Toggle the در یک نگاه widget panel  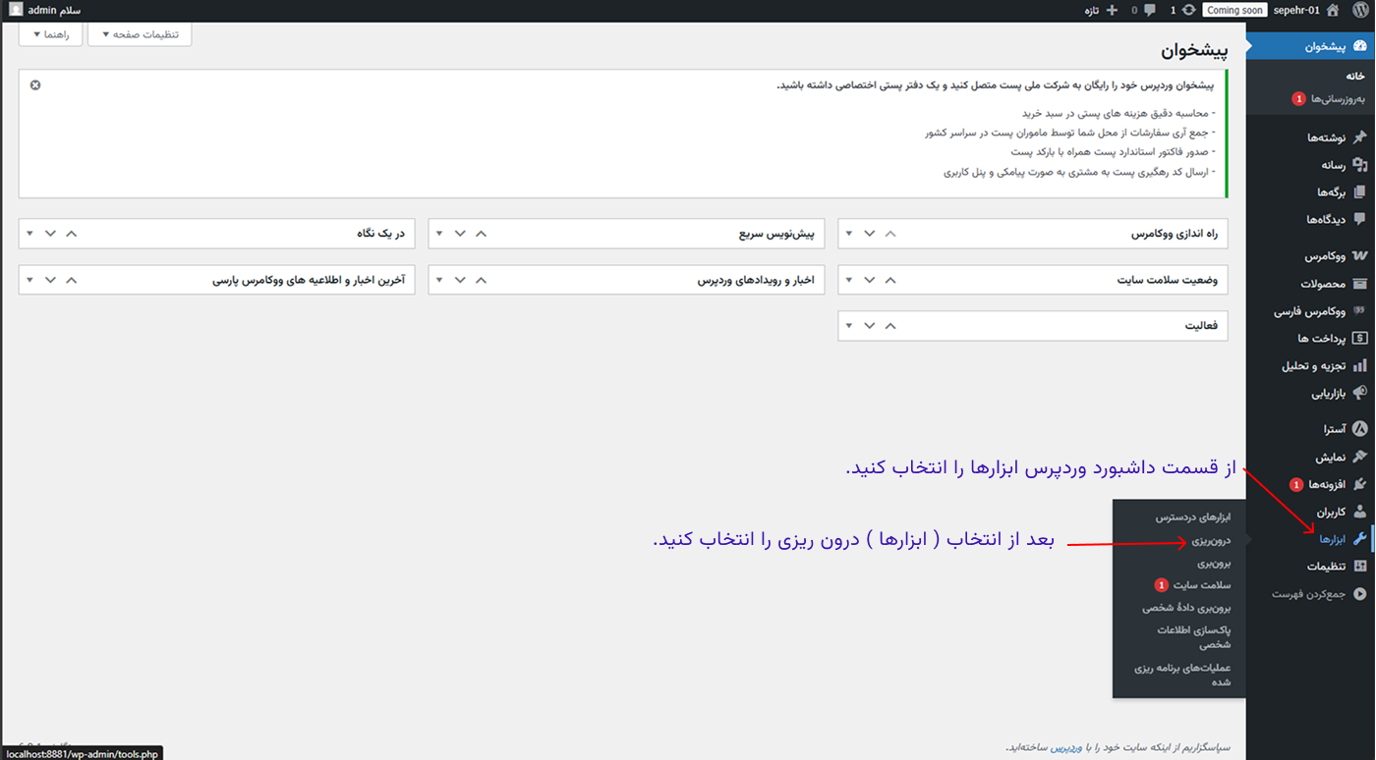tap(29, 234)
